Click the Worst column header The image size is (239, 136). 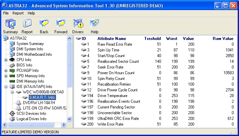tap(171, 39)
